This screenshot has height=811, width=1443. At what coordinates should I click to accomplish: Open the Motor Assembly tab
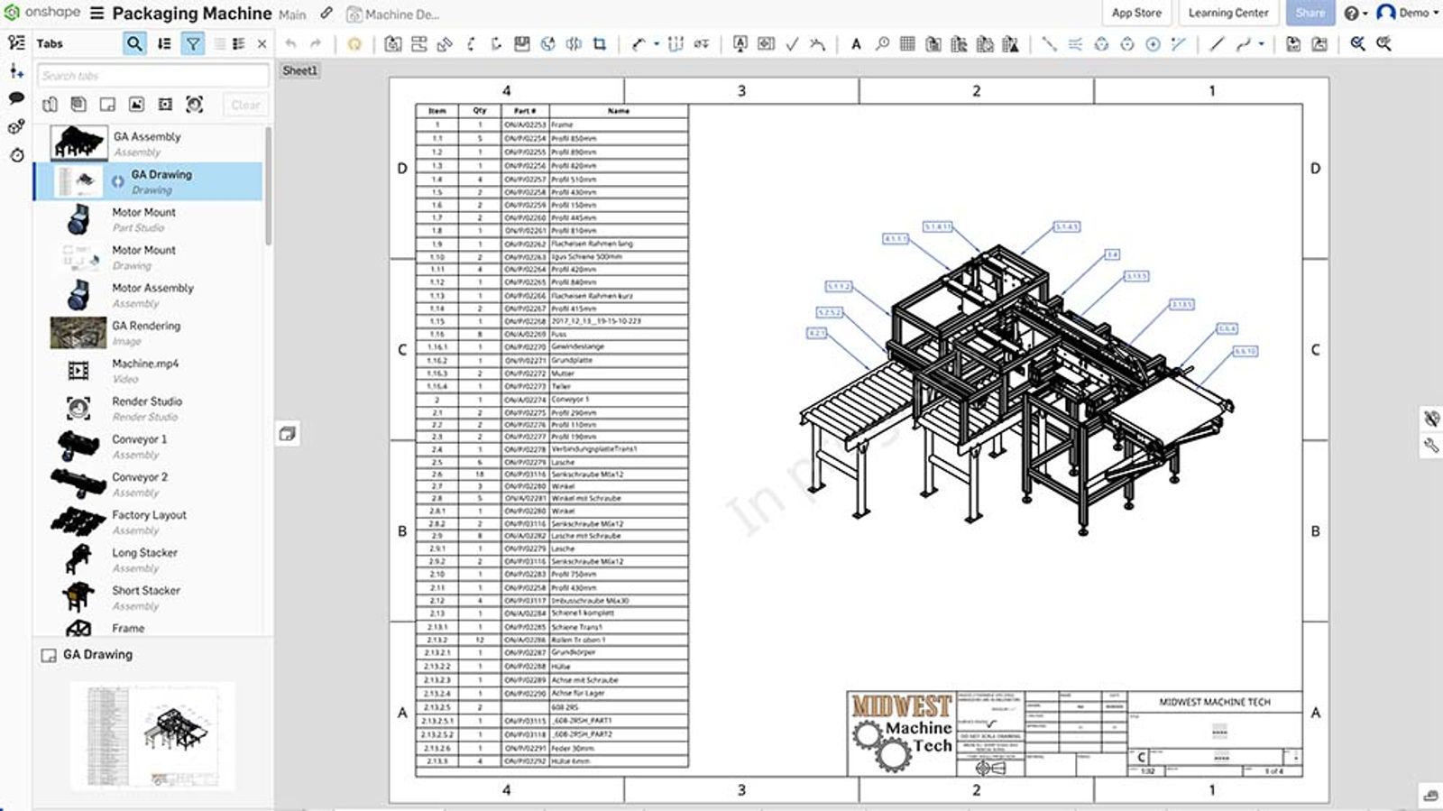click(152, 289)
